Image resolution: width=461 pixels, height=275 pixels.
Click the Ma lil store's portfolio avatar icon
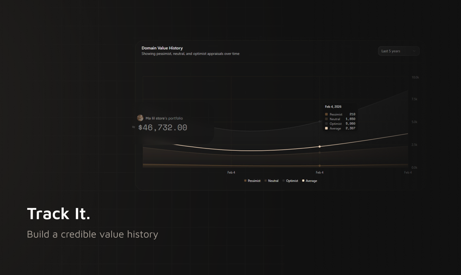[x=140, y=118]
